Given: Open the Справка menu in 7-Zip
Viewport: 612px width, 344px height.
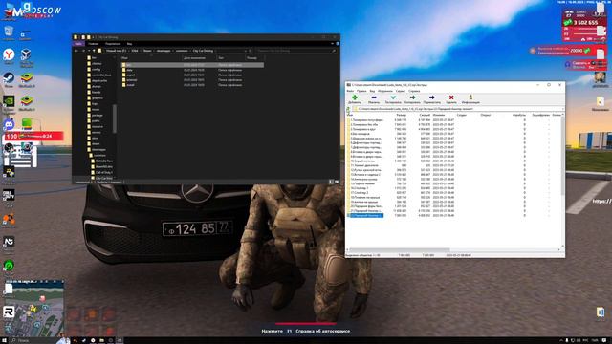Looking at the screenshot, I should click(x=414, y=91).
